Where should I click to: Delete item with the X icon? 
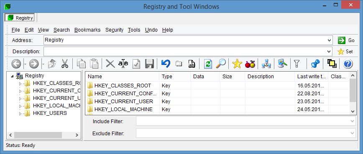tap(110, 64)
